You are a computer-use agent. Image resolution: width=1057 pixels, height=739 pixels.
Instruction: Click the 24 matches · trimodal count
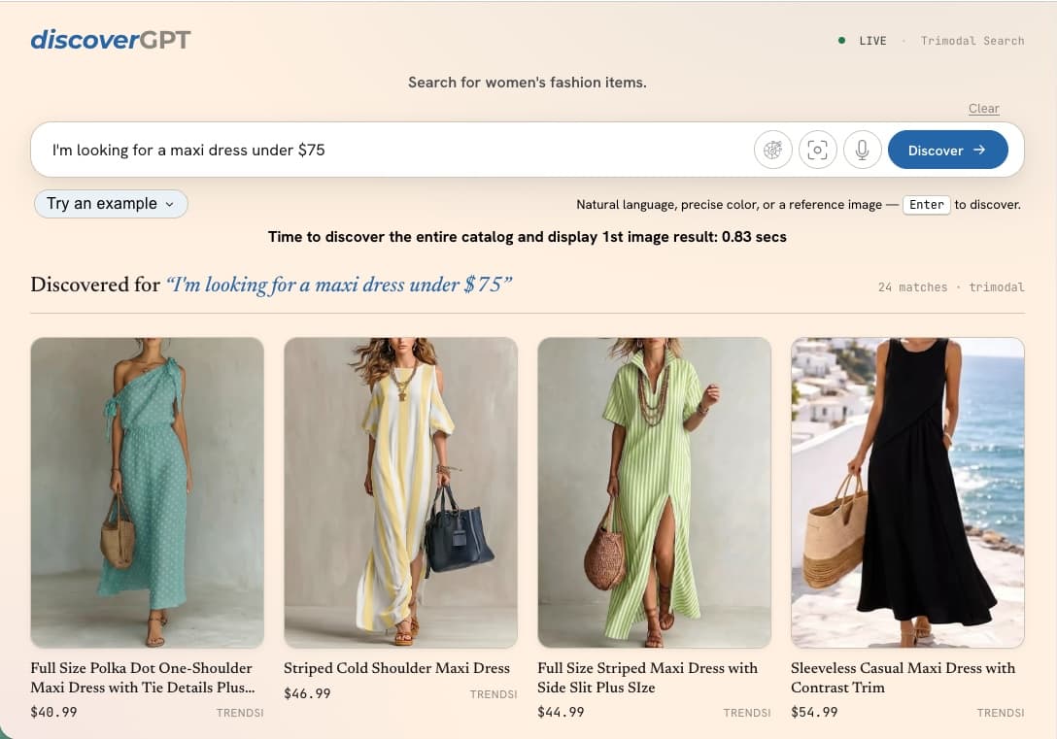[951, 287]
